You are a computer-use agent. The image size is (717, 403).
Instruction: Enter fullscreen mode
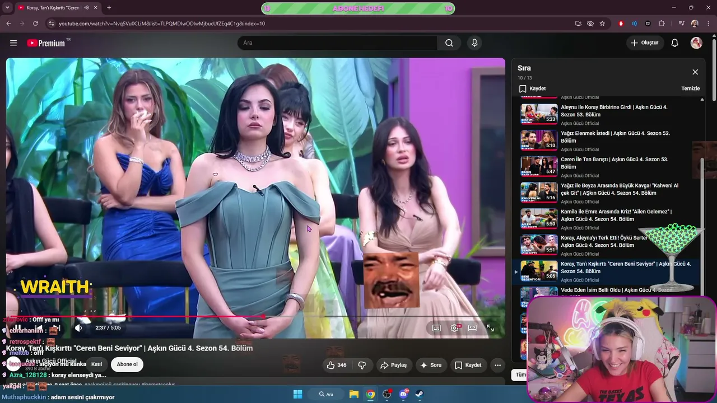pos(490,328)
